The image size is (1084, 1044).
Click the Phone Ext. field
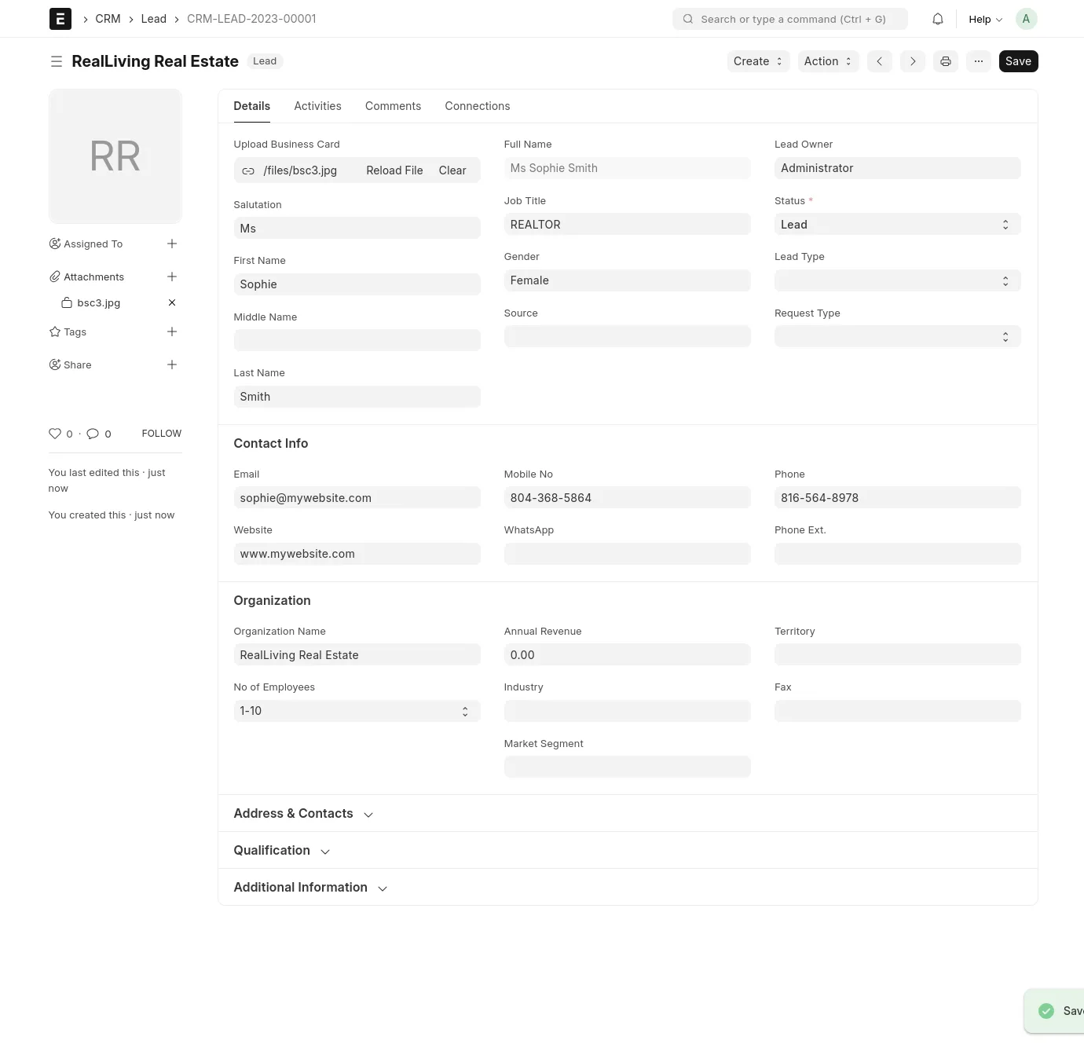click(897, 554)
